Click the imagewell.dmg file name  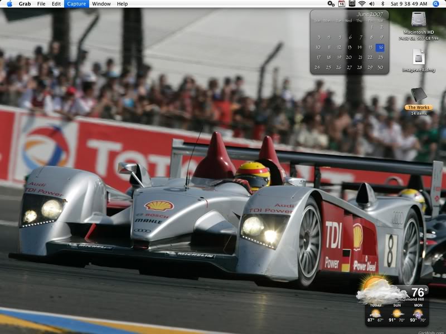419,70
